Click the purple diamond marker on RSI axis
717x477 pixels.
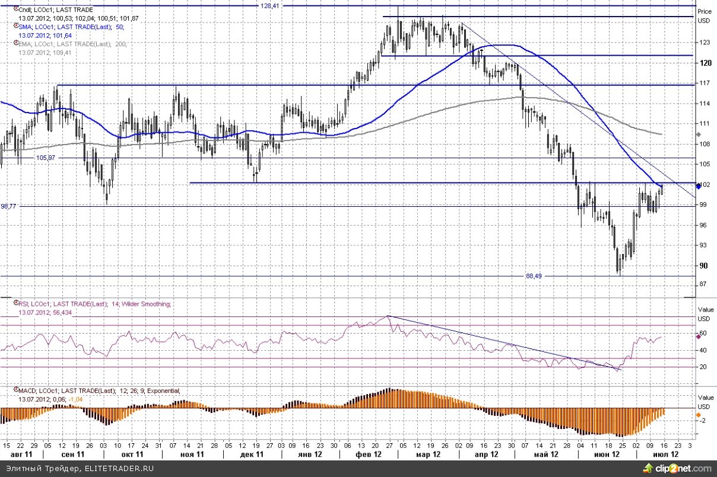699,336
